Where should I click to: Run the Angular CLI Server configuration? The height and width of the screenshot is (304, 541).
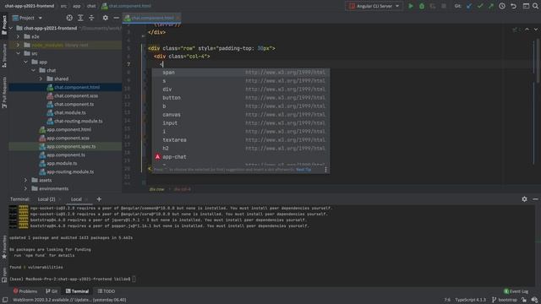411,6
